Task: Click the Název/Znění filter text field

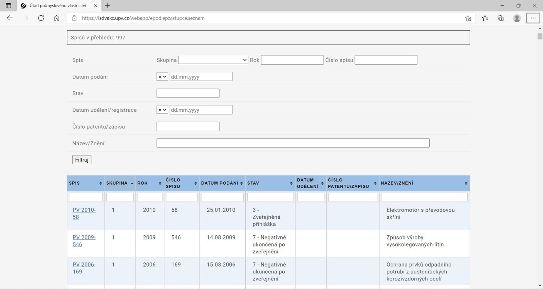Action: point(293,143)
